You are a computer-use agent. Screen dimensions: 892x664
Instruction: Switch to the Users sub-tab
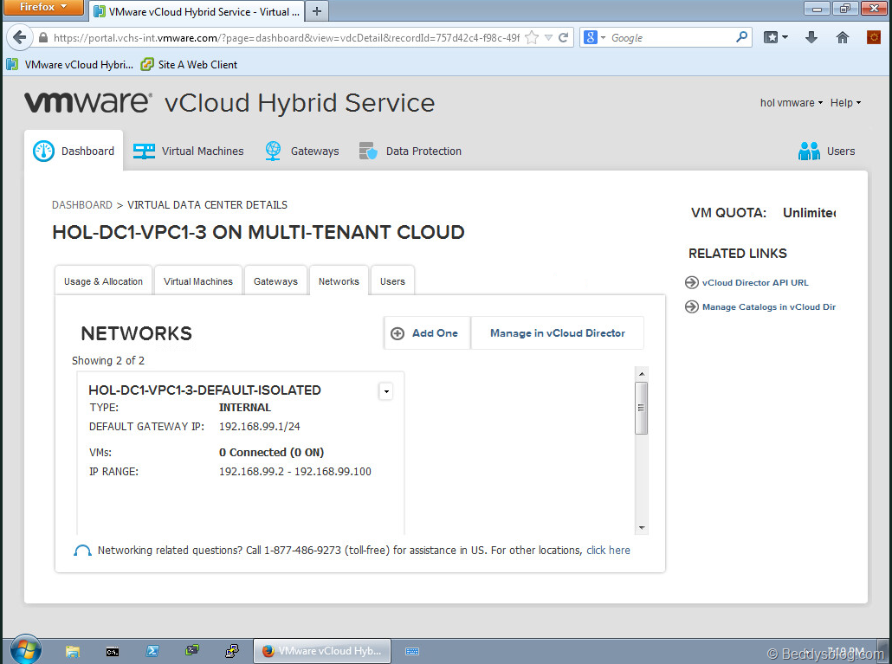[x=392, y=281]
